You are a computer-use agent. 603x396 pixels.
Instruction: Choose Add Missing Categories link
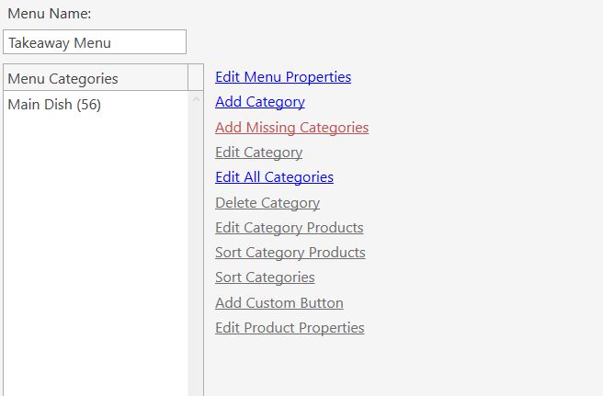[x=292, y=128]
